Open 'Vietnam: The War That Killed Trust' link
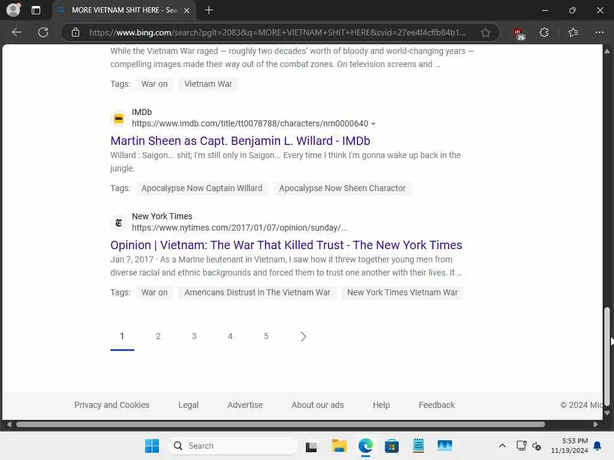This screenshot has width=614, height=460. [x=286, y=245]
